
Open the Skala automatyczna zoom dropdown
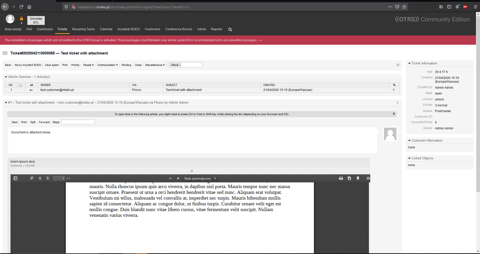click(x=200, y=178)
